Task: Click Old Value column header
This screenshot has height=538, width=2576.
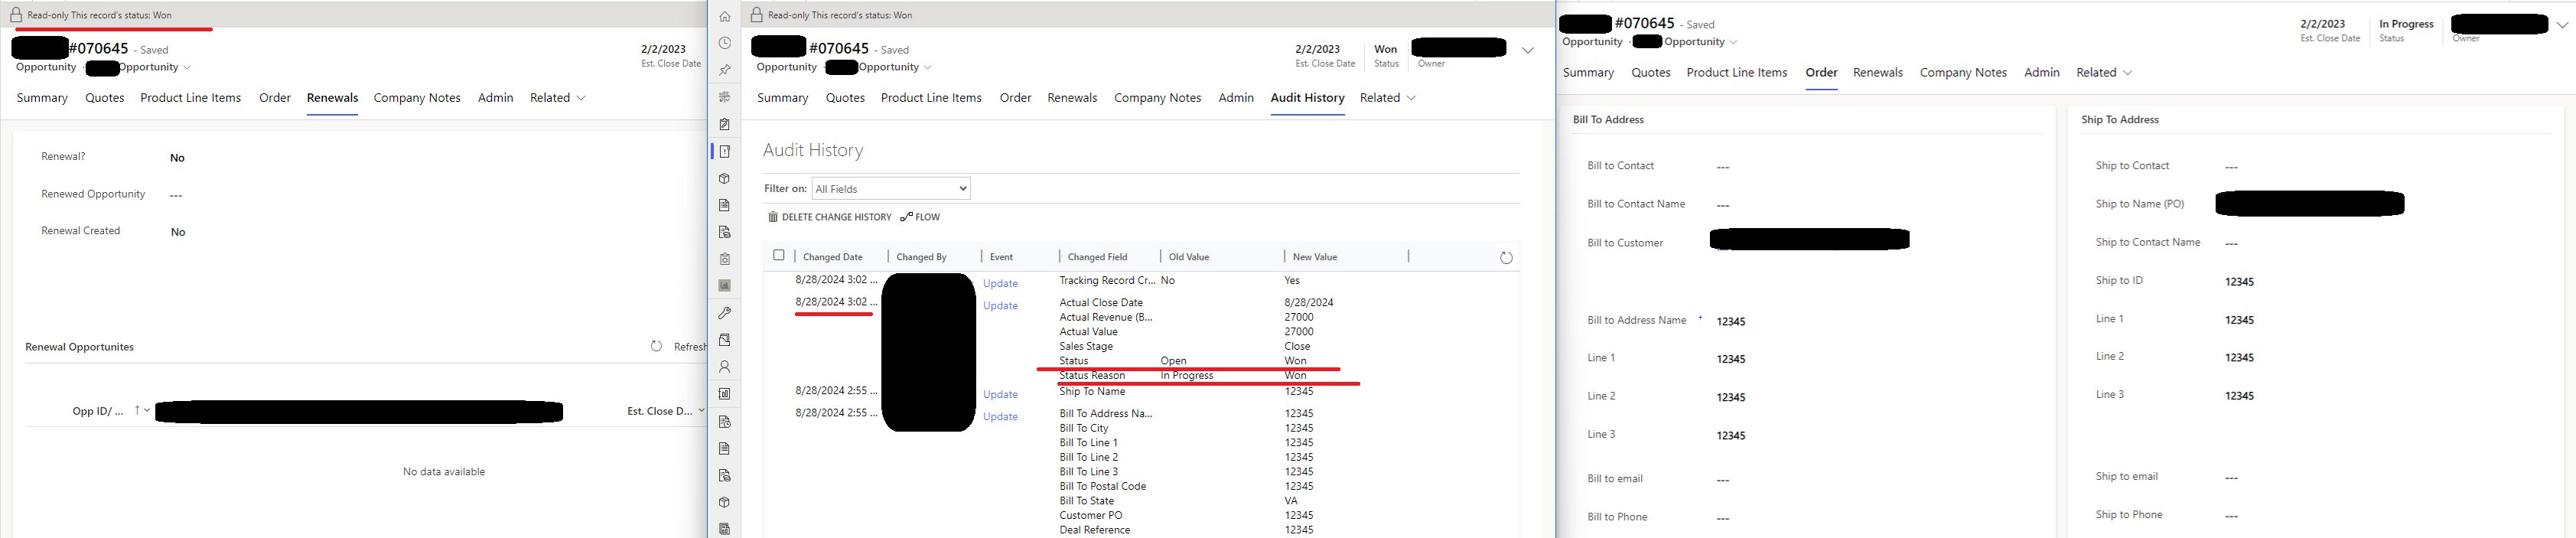Action: click(1188, 257)
